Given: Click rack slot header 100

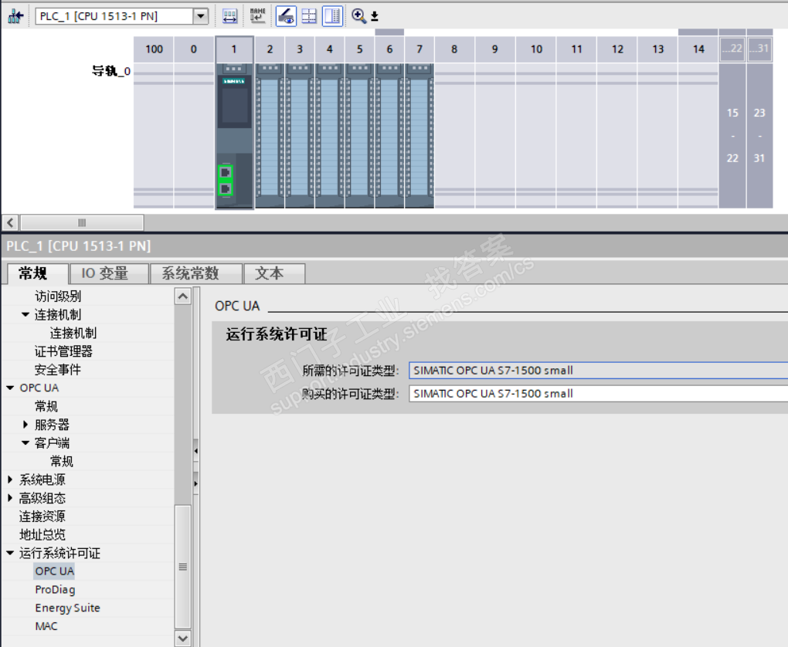Looking at the screenshot, I should 154,49.
